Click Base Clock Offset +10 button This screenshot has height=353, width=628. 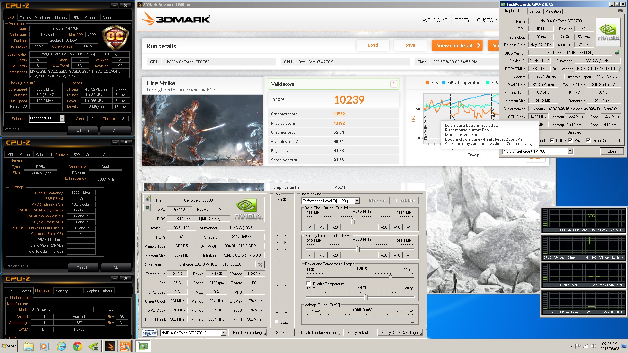[x=397, y=227]
